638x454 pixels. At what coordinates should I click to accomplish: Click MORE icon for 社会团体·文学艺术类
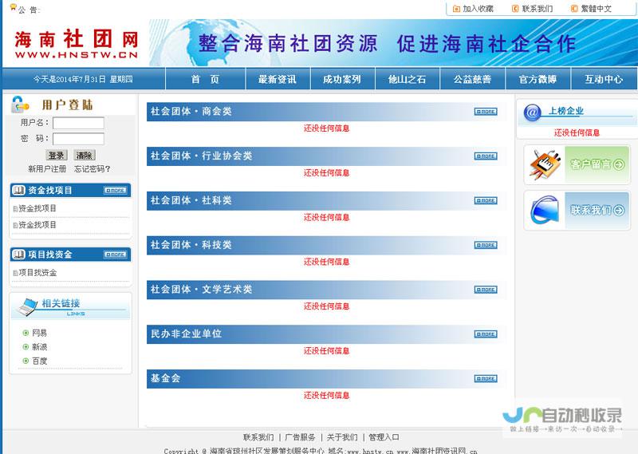[x=486, y=290]
